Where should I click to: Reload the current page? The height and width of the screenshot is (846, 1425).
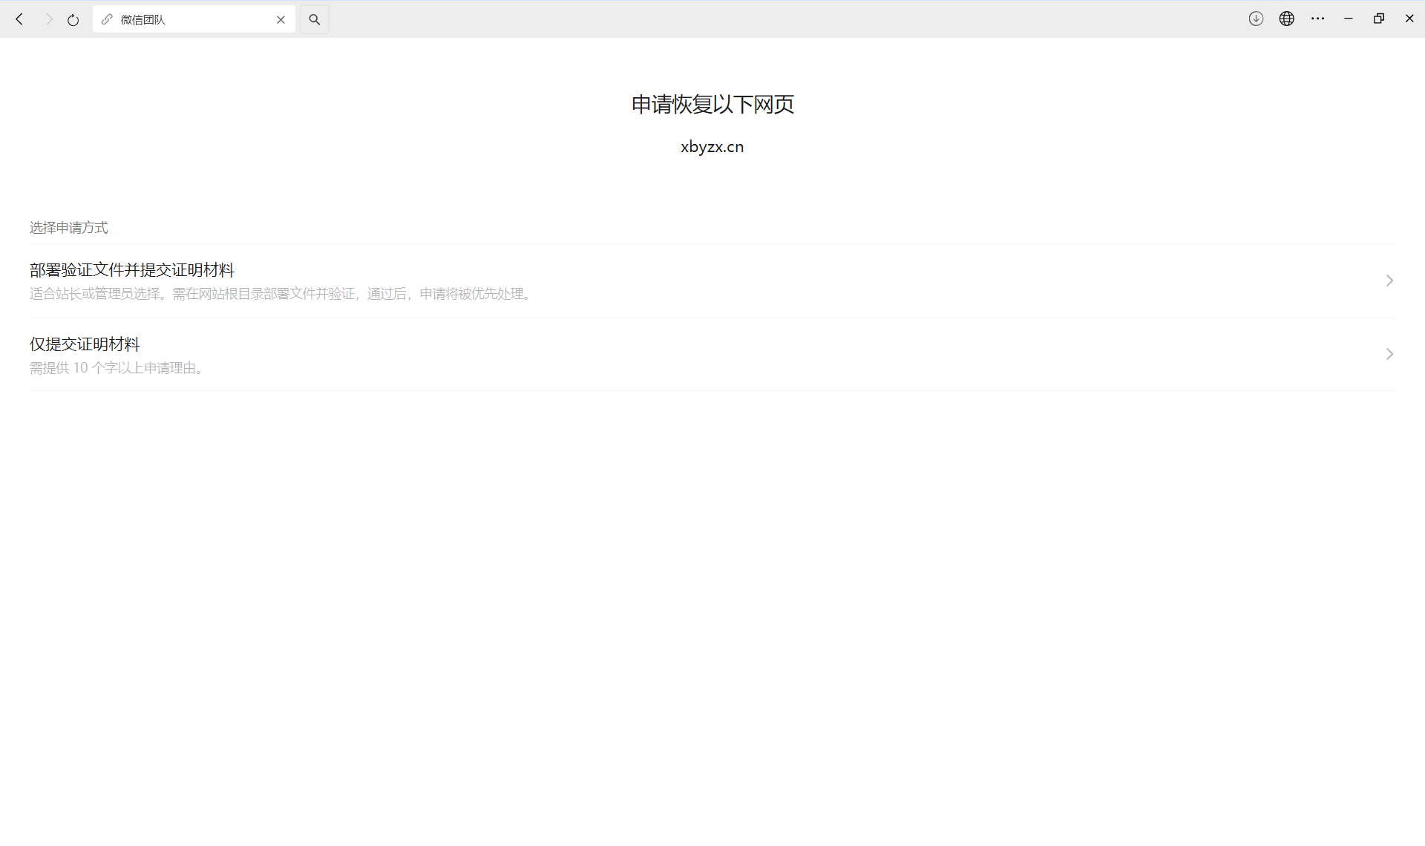[73, 20]
